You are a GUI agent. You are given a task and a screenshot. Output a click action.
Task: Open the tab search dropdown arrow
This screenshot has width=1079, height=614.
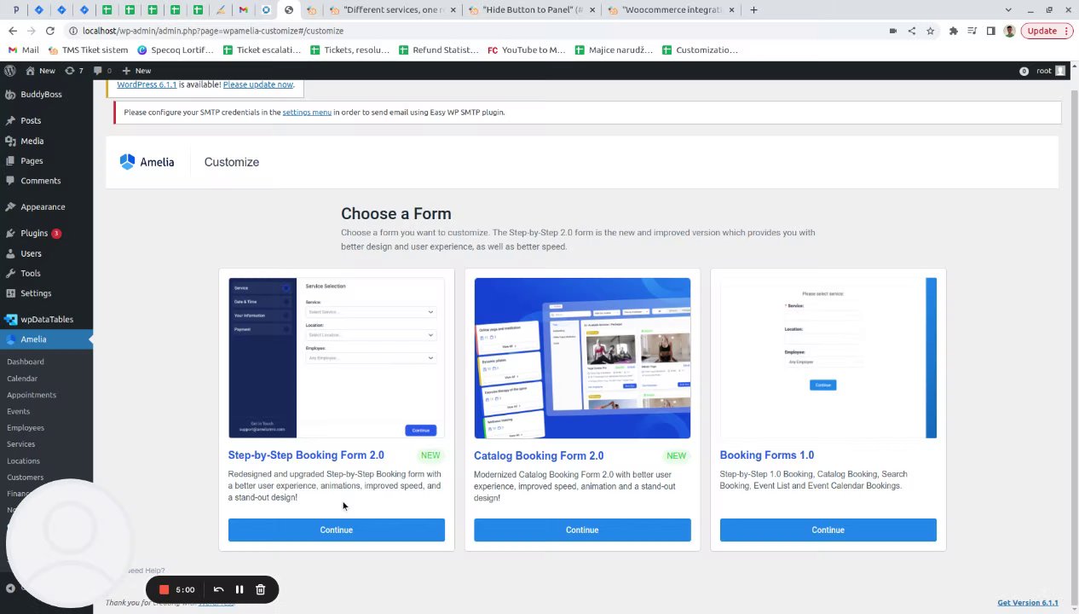[1008, 10]
